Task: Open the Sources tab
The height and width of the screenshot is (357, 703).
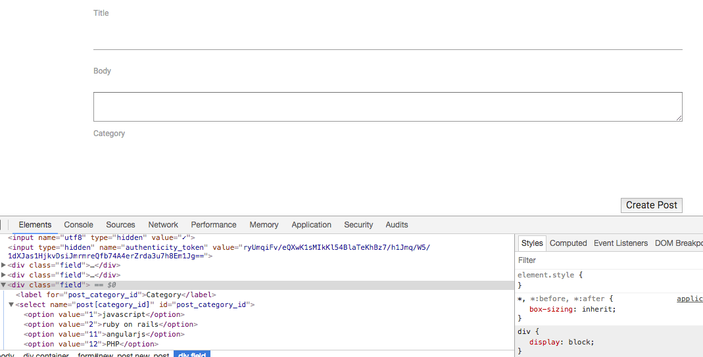Action: tap(120, 225)
